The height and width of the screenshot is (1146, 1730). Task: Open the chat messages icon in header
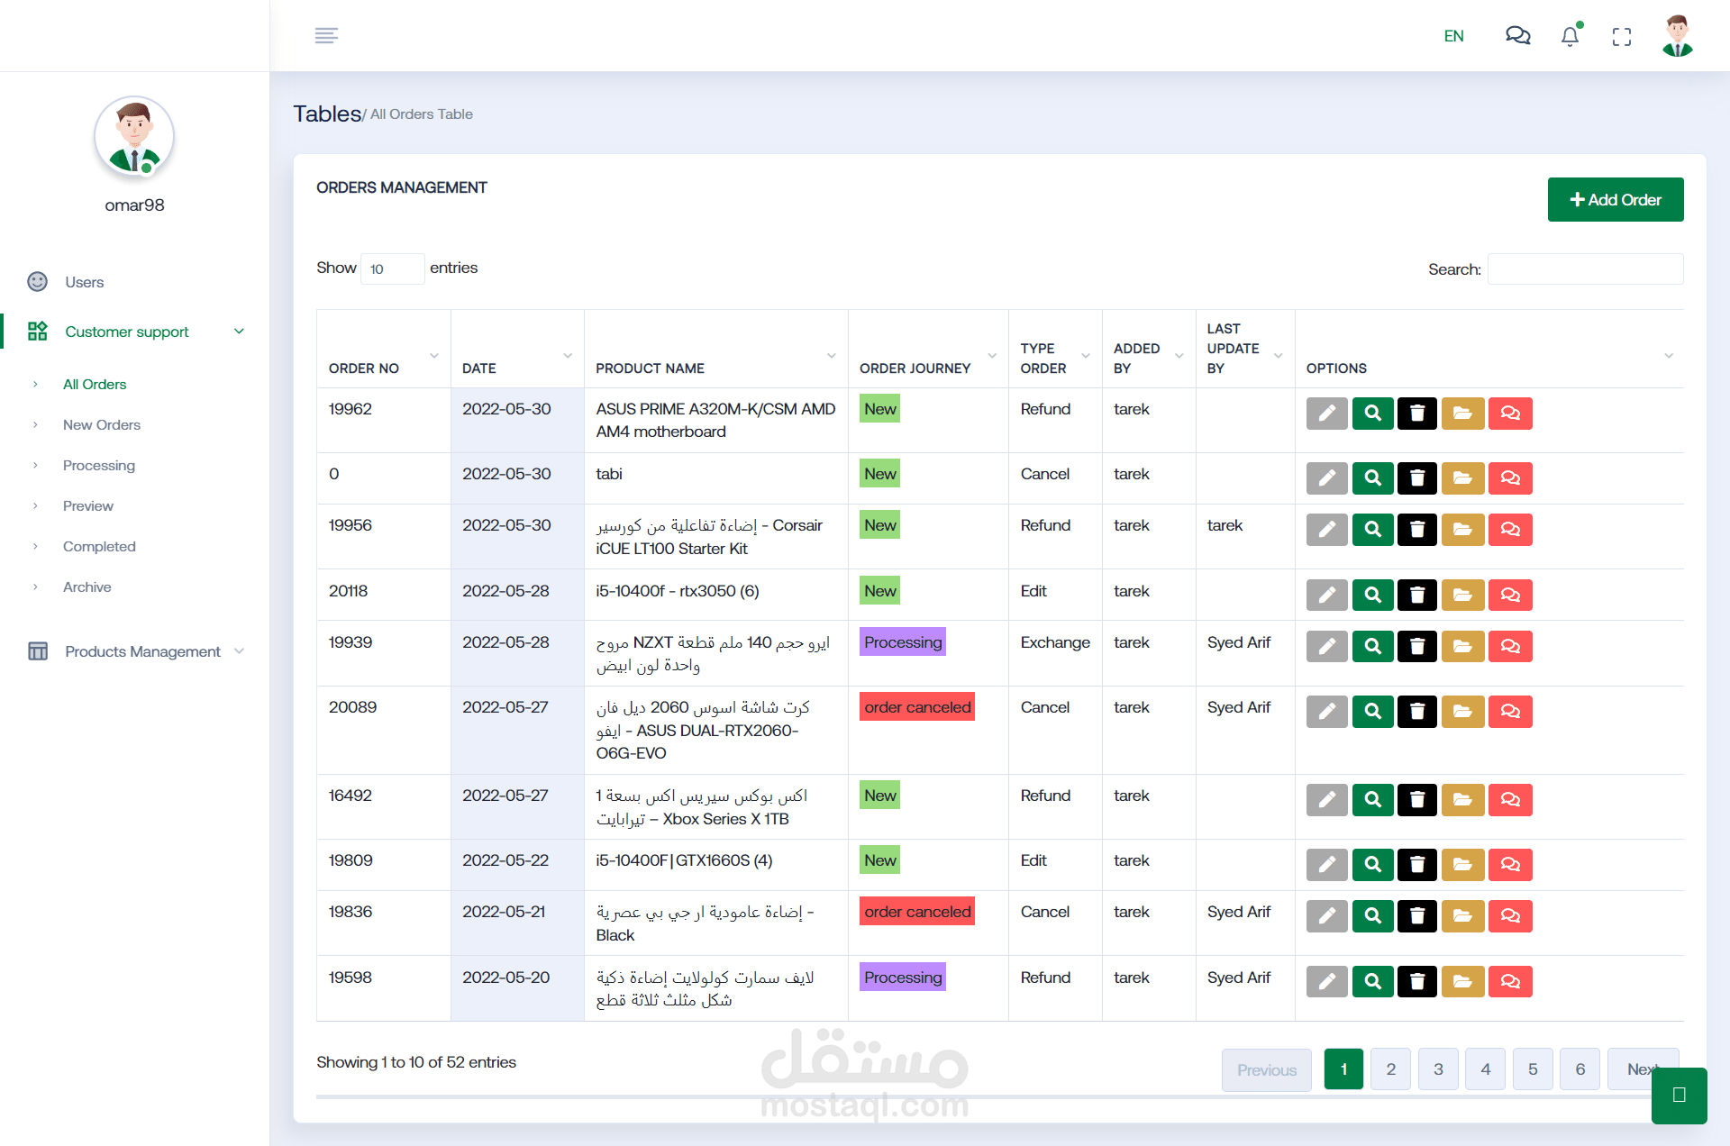pyautogui.click(x=1517, y=36)
